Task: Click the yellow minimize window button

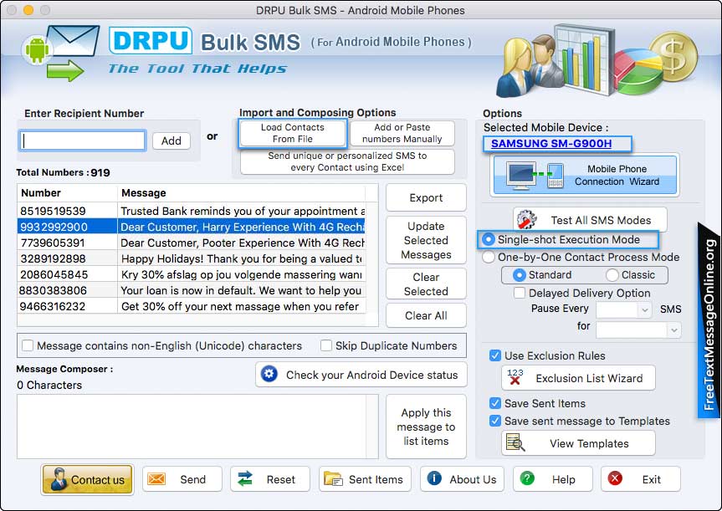Action: (28, 10)
